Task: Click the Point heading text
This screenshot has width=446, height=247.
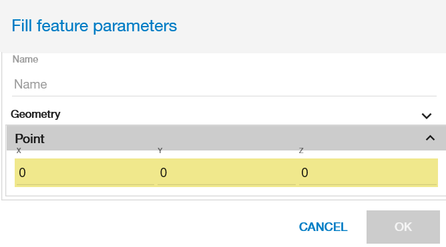Action: (x=29, y=138)
